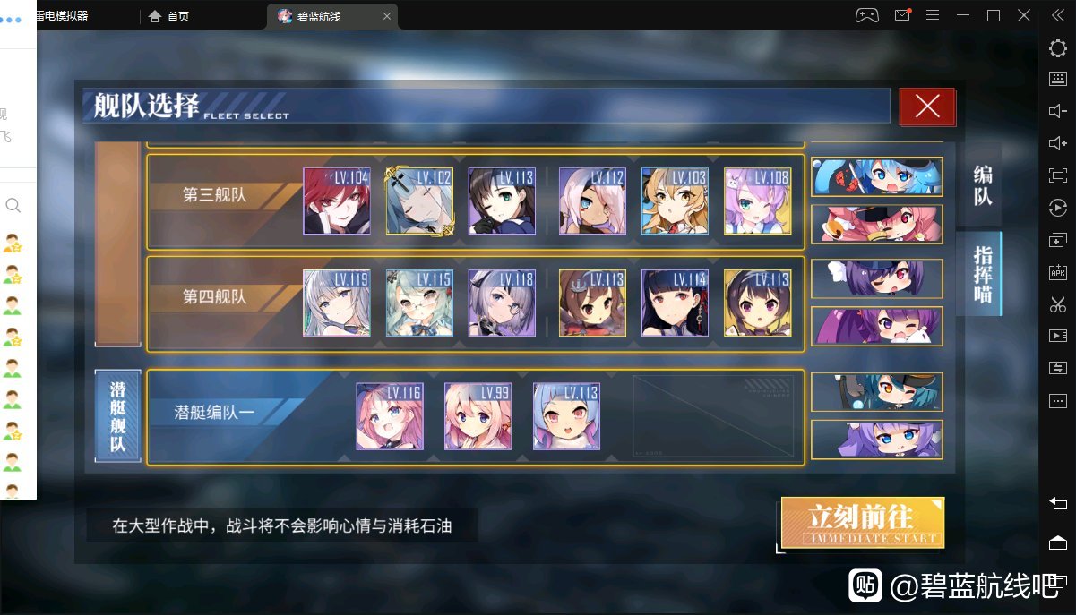Image resolution: width=1076 pixels, height=615 pixels.
Task: Click the Android back arrow icon
Action: click(x=1057, y=503)
